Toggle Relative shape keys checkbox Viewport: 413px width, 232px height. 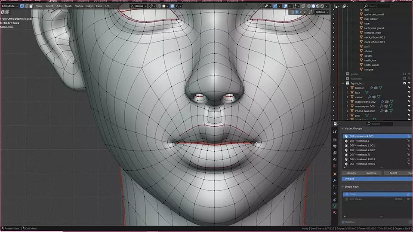pyautogui.click(x=343, y=222)
